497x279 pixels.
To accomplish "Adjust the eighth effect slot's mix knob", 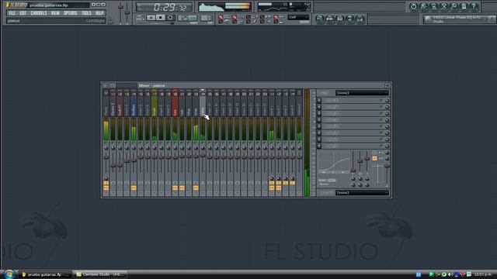I will pyautogui.click(x=387, y=146).
